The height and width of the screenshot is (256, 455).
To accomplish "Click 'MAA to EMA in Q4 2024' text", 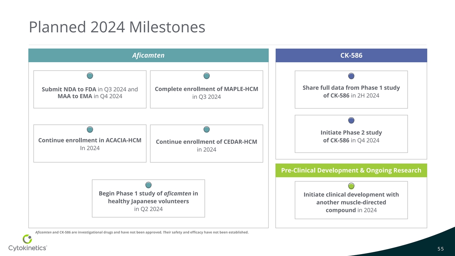I will [90, 96].
